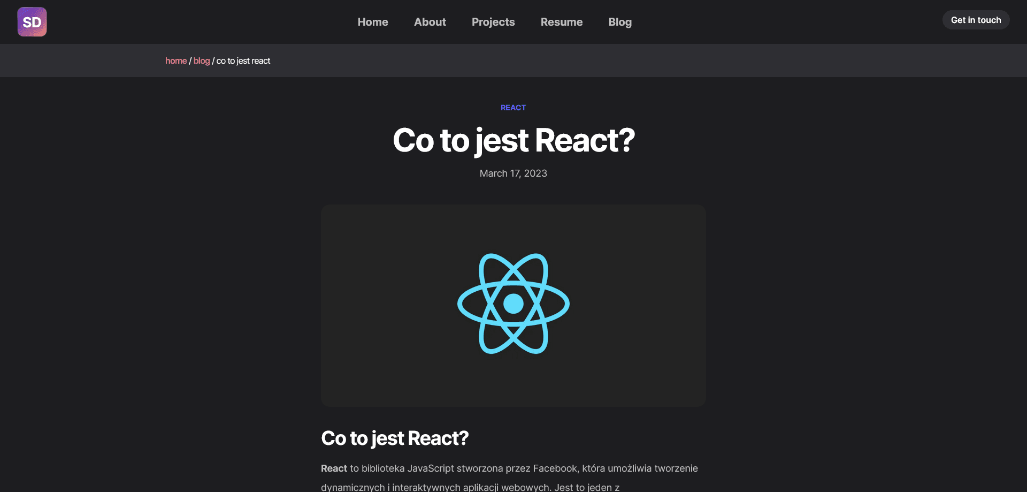
Task: Follow the home breadcrumb link
Action: pyautogui.click(x=175, y=61)
